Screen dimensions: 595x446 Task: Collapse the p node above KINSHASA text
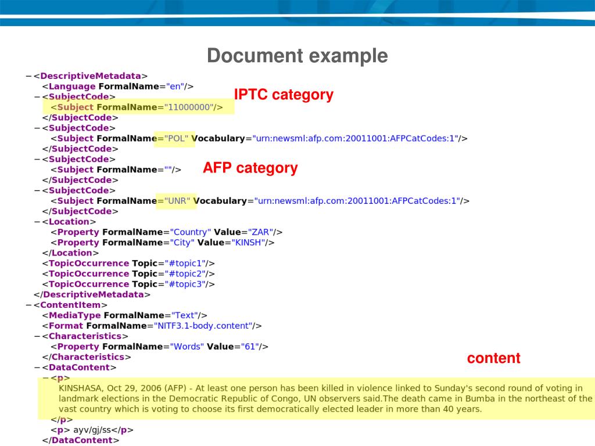tap(45, 378)
